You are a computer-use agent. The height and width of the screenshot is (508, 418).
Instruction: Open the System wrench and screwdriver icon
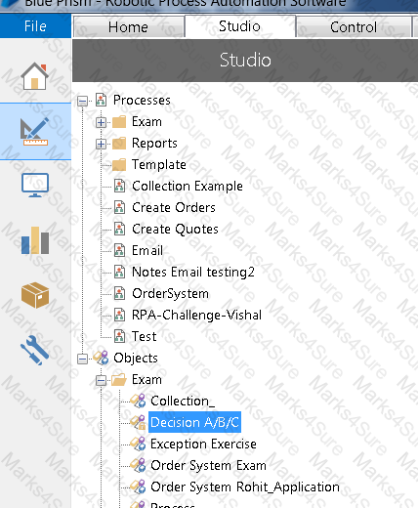click(35, 350)
